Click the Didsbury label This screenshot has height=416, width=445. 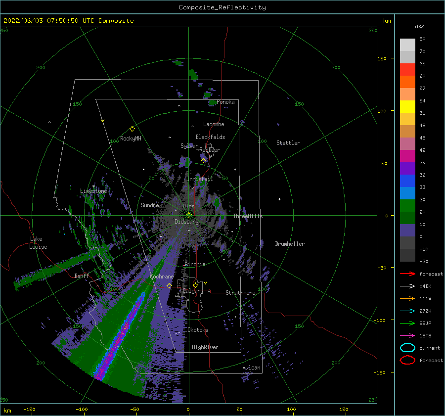click(x=187, y=222)
